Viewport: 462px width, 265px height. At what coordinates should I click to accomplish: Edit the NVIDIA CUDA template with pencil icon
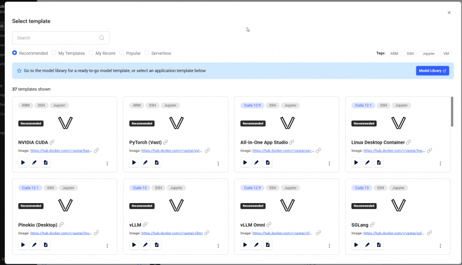34,162
